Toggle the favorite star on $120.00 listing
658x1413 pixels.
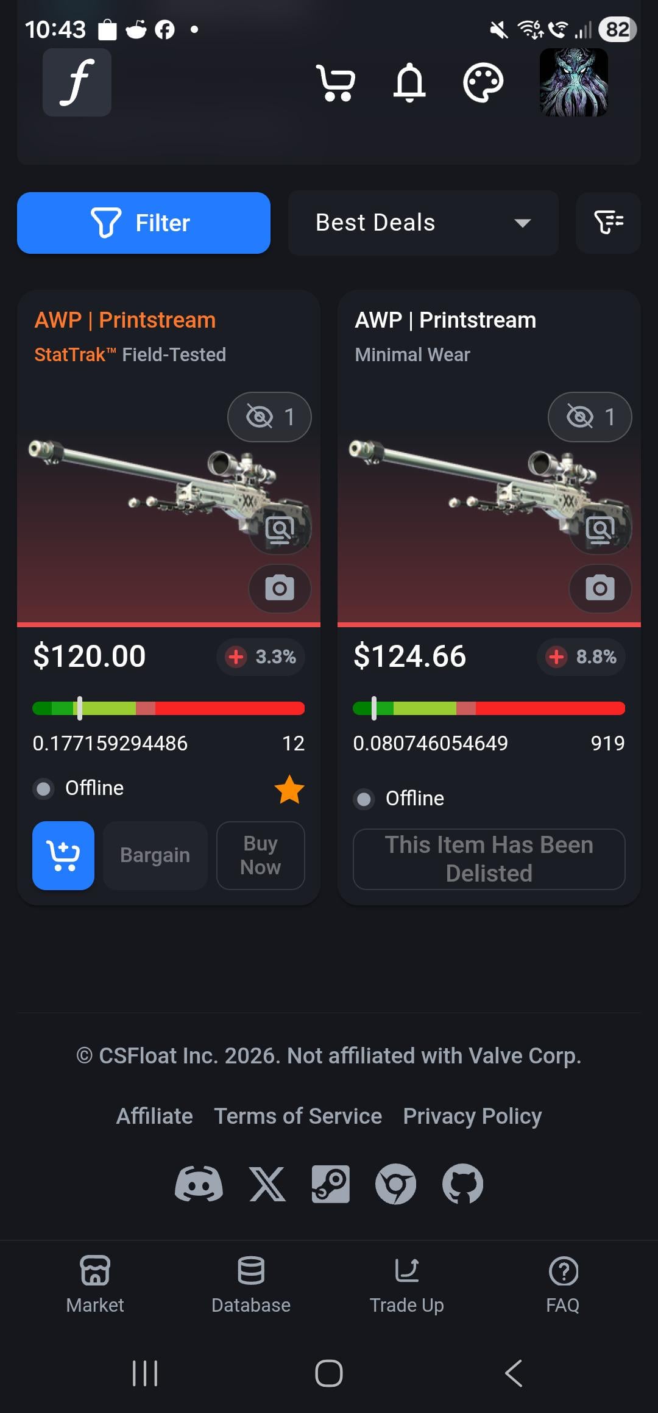(289, 789)
